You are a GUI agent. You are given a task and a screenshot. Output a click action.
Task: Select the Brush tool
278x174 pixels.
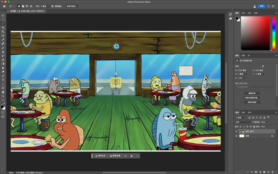(x=3, y=48)
